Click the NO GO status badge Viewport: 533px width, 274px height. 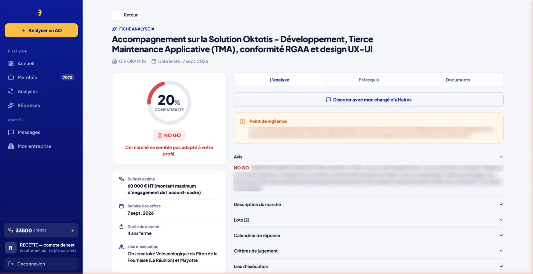(x=169, y=136)
